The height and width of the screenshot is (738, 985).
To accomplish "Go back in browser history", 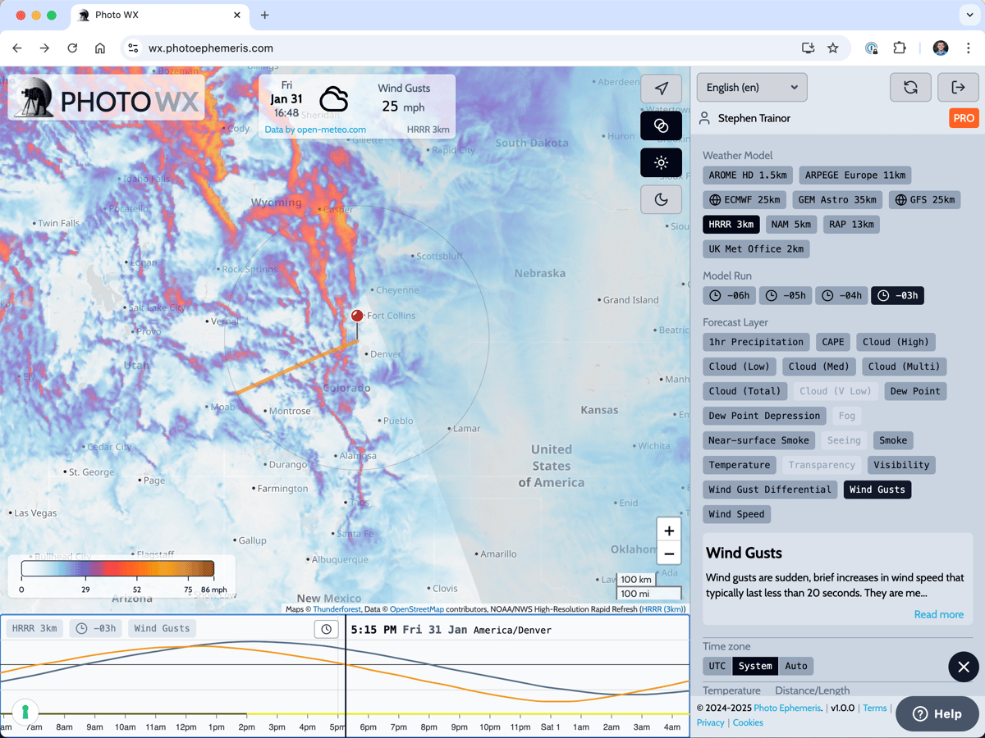I will point(17,48).
